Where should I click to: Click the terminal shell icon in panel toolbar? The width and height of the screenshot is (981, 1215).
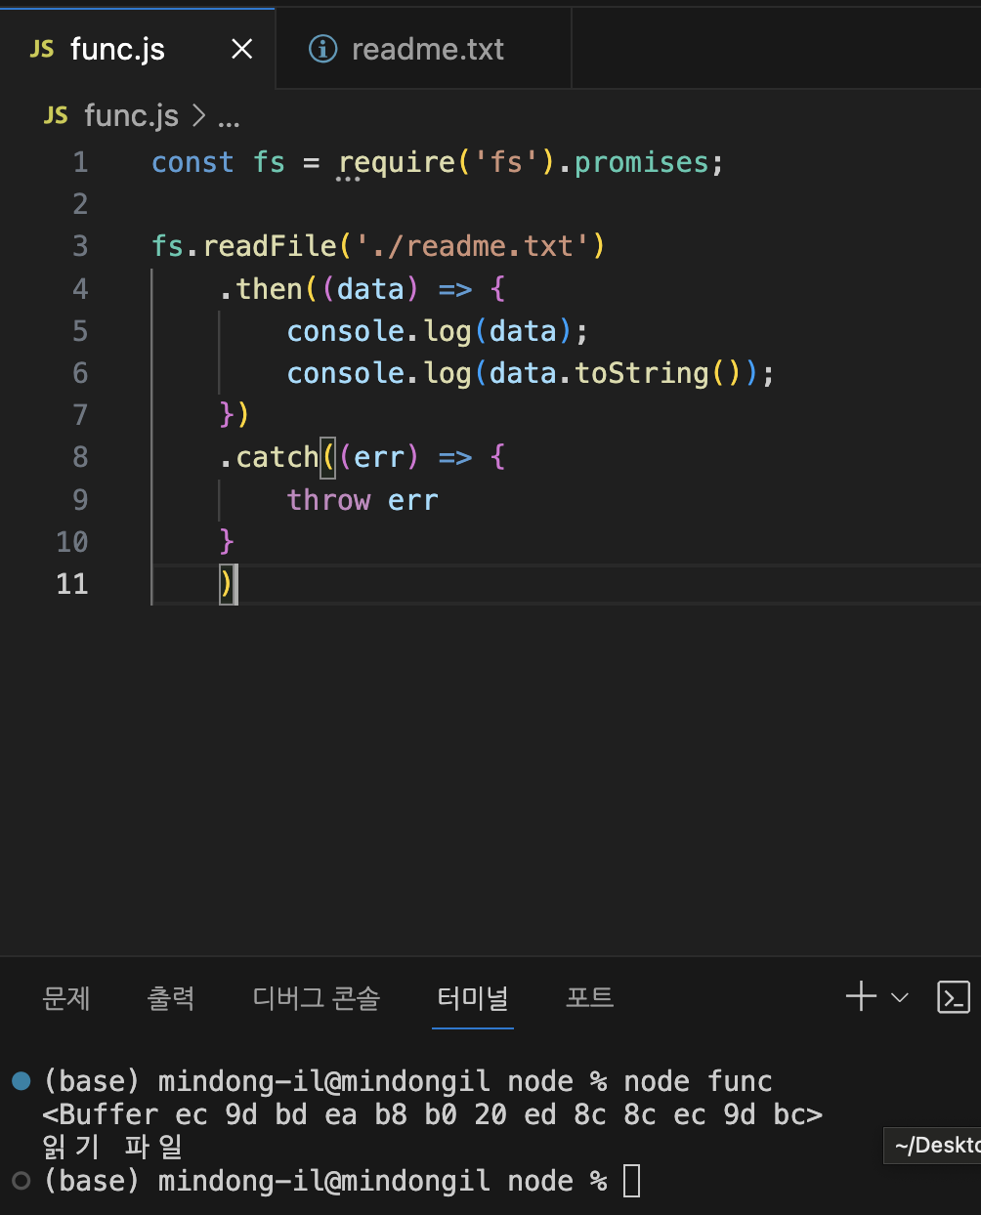[954, 997]
